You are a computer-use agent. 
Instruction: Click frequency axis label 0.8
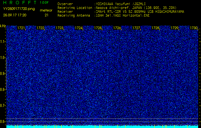tap(3, 90)
